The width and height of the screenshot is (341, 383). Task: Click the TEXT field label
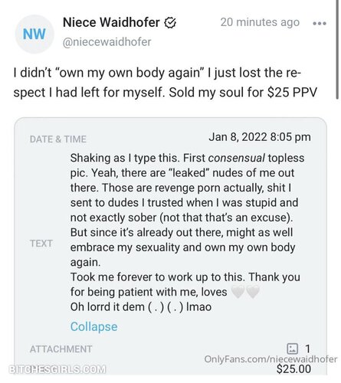pos(41,244)
